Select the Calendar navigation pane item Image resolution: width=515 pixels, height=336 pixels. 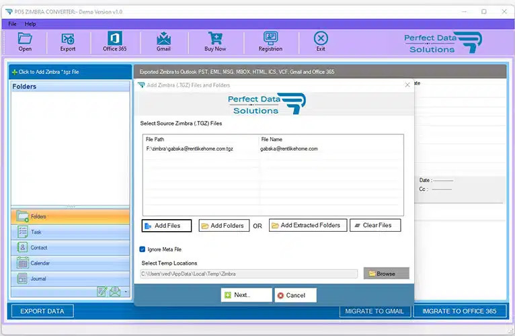71,263
